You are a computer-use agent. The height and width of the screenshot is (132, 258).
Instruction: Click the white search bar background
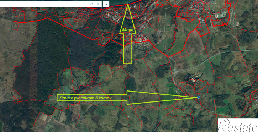pyautogui.click(x=44, y=4)
